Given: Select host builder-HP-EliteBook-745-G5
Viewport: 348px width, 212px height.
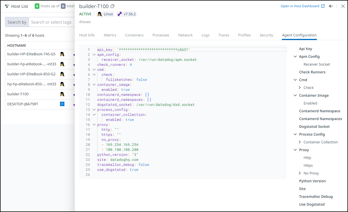Looking at the screenshot, I should tap(31, 54).
